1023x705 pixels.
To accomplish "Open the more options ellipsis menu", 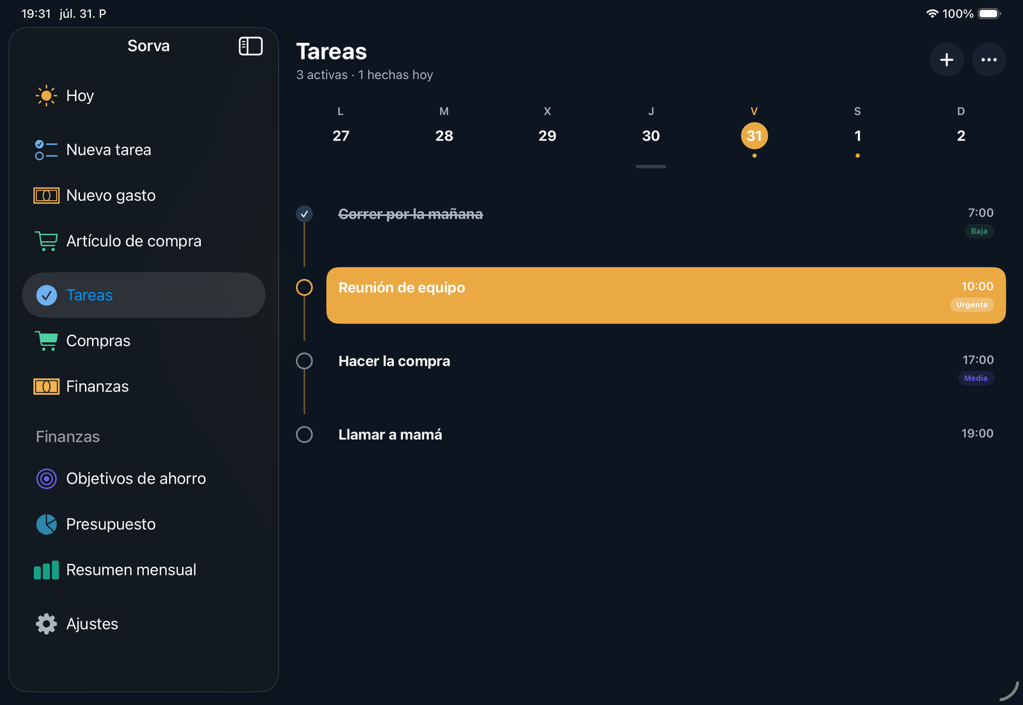I will point(989,60).
